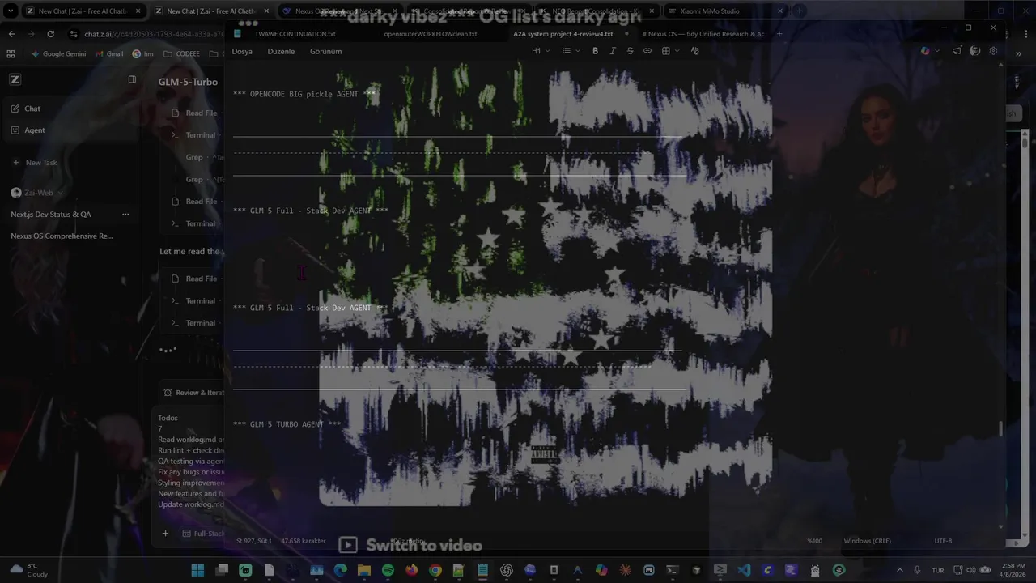Reload the chat.z.ai page
This screenshot has width=1036, height=583.
point(50,34)
